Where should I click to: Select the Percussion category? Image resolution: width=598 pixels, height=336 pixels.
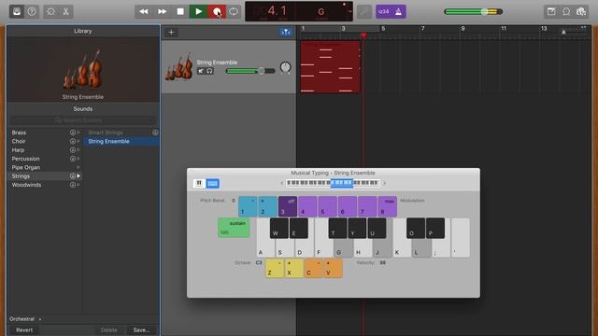click(x=25, y=159)
